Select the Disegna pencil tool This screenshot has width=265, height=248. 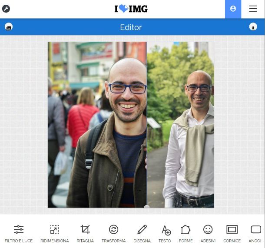point(142,234)
